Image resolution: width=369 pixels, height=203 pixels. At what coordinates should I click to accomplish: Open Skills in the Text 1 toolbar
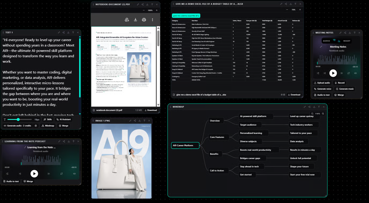pos(48,120)
